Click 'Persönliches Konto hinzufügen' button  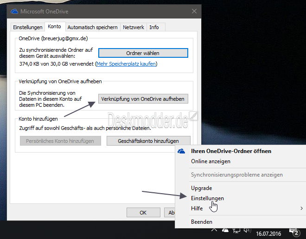[x=60, y=141]
